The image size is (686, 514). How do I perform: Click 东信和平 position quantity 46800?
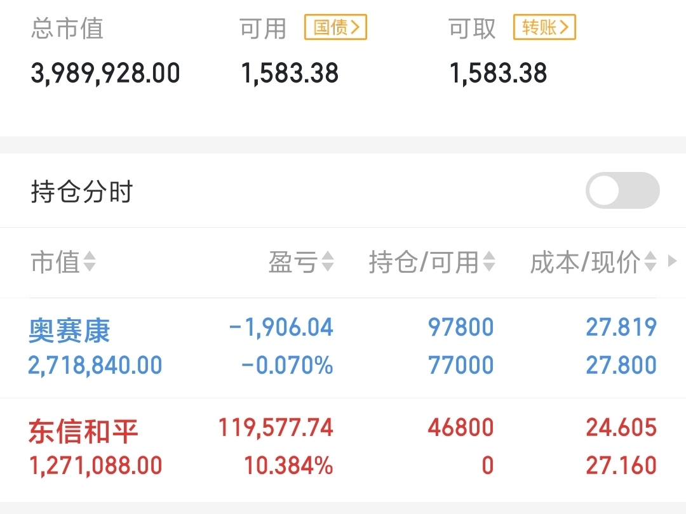[461, 428]
